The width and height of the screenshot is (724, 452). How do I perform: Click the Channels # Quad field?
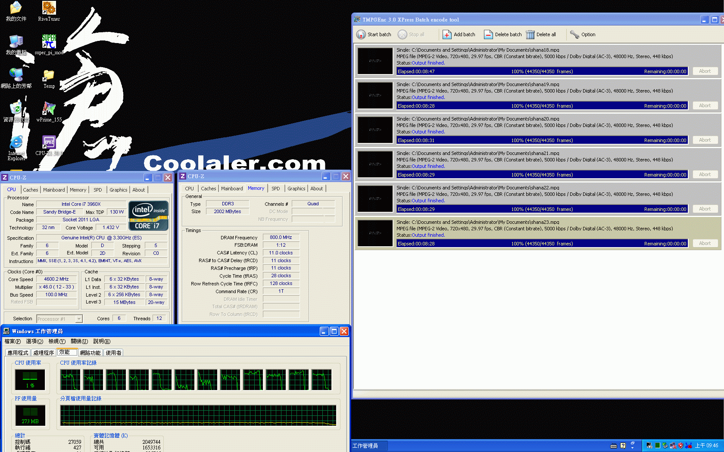313,204
